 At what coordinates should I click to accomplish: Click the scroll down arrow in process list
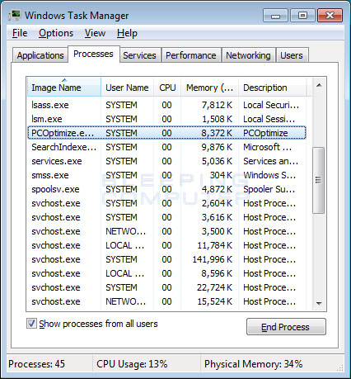319,303
